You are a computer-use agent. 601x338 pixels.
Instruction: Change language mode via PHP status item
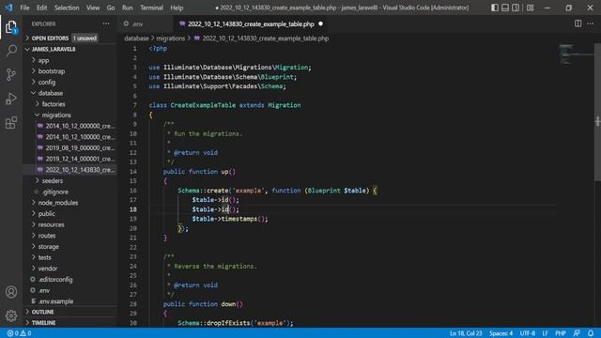[561, 333]
